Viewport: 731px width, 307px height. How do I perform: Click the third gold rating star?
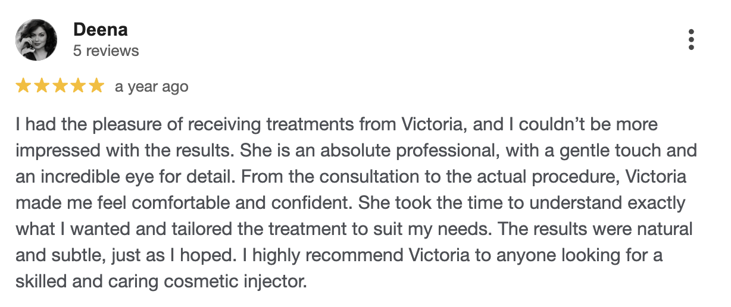(60, 86)
